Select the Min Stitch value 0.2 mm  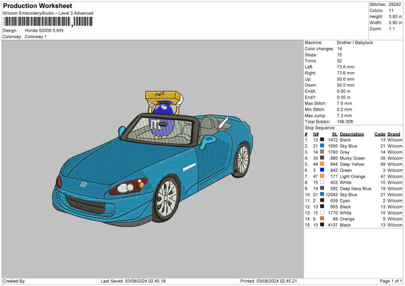click(344, 109)
